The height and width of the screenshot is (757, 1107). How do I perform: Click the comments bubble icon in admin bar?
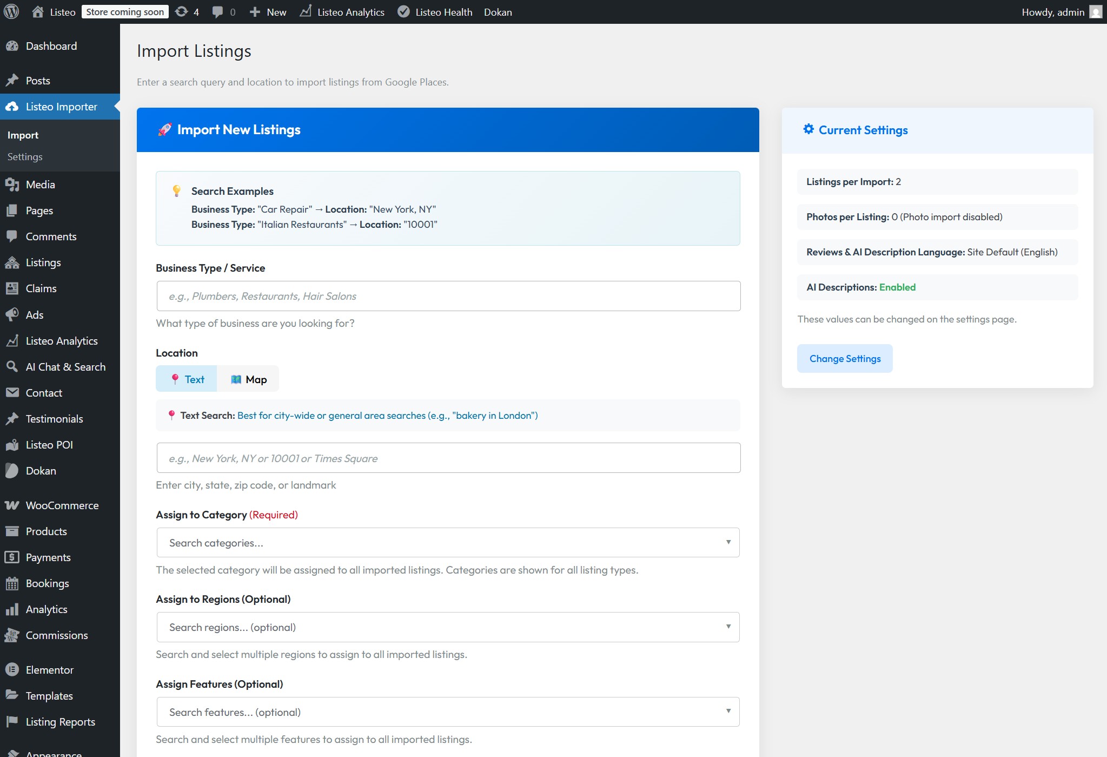click(x=217, y=12)
